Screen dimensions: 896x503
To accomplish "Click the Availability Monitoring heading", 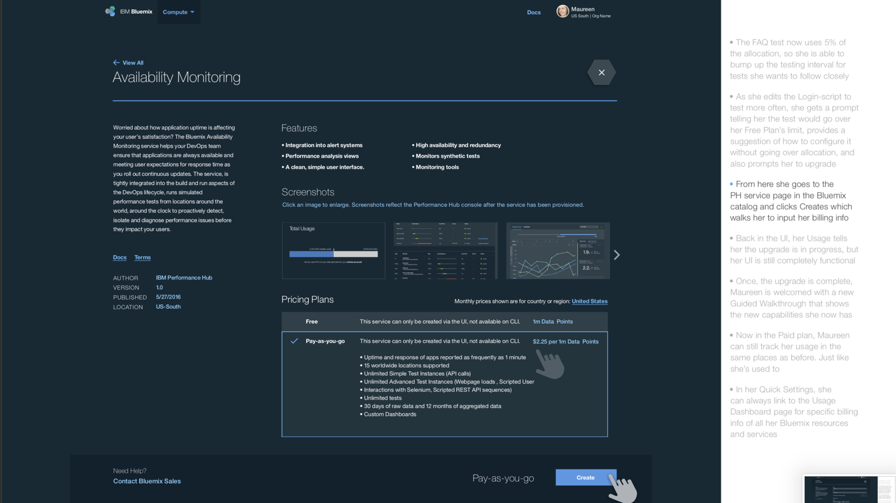I will (177, 77).
